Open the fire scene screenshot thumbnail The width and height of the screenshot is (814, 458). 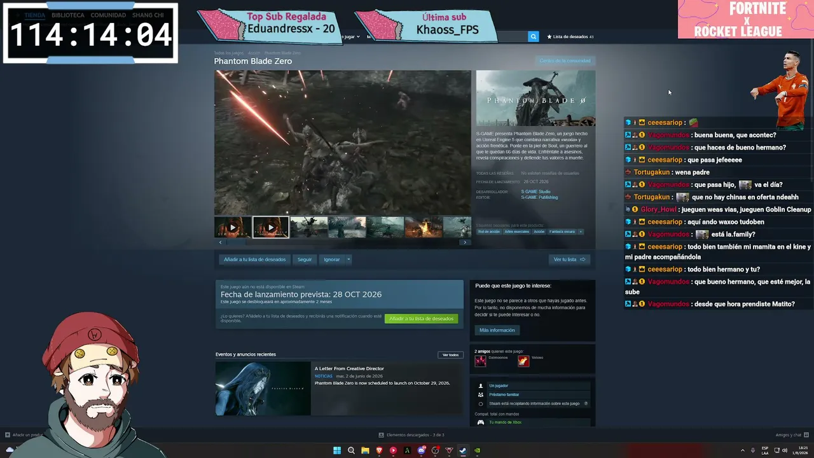[424, 227]
